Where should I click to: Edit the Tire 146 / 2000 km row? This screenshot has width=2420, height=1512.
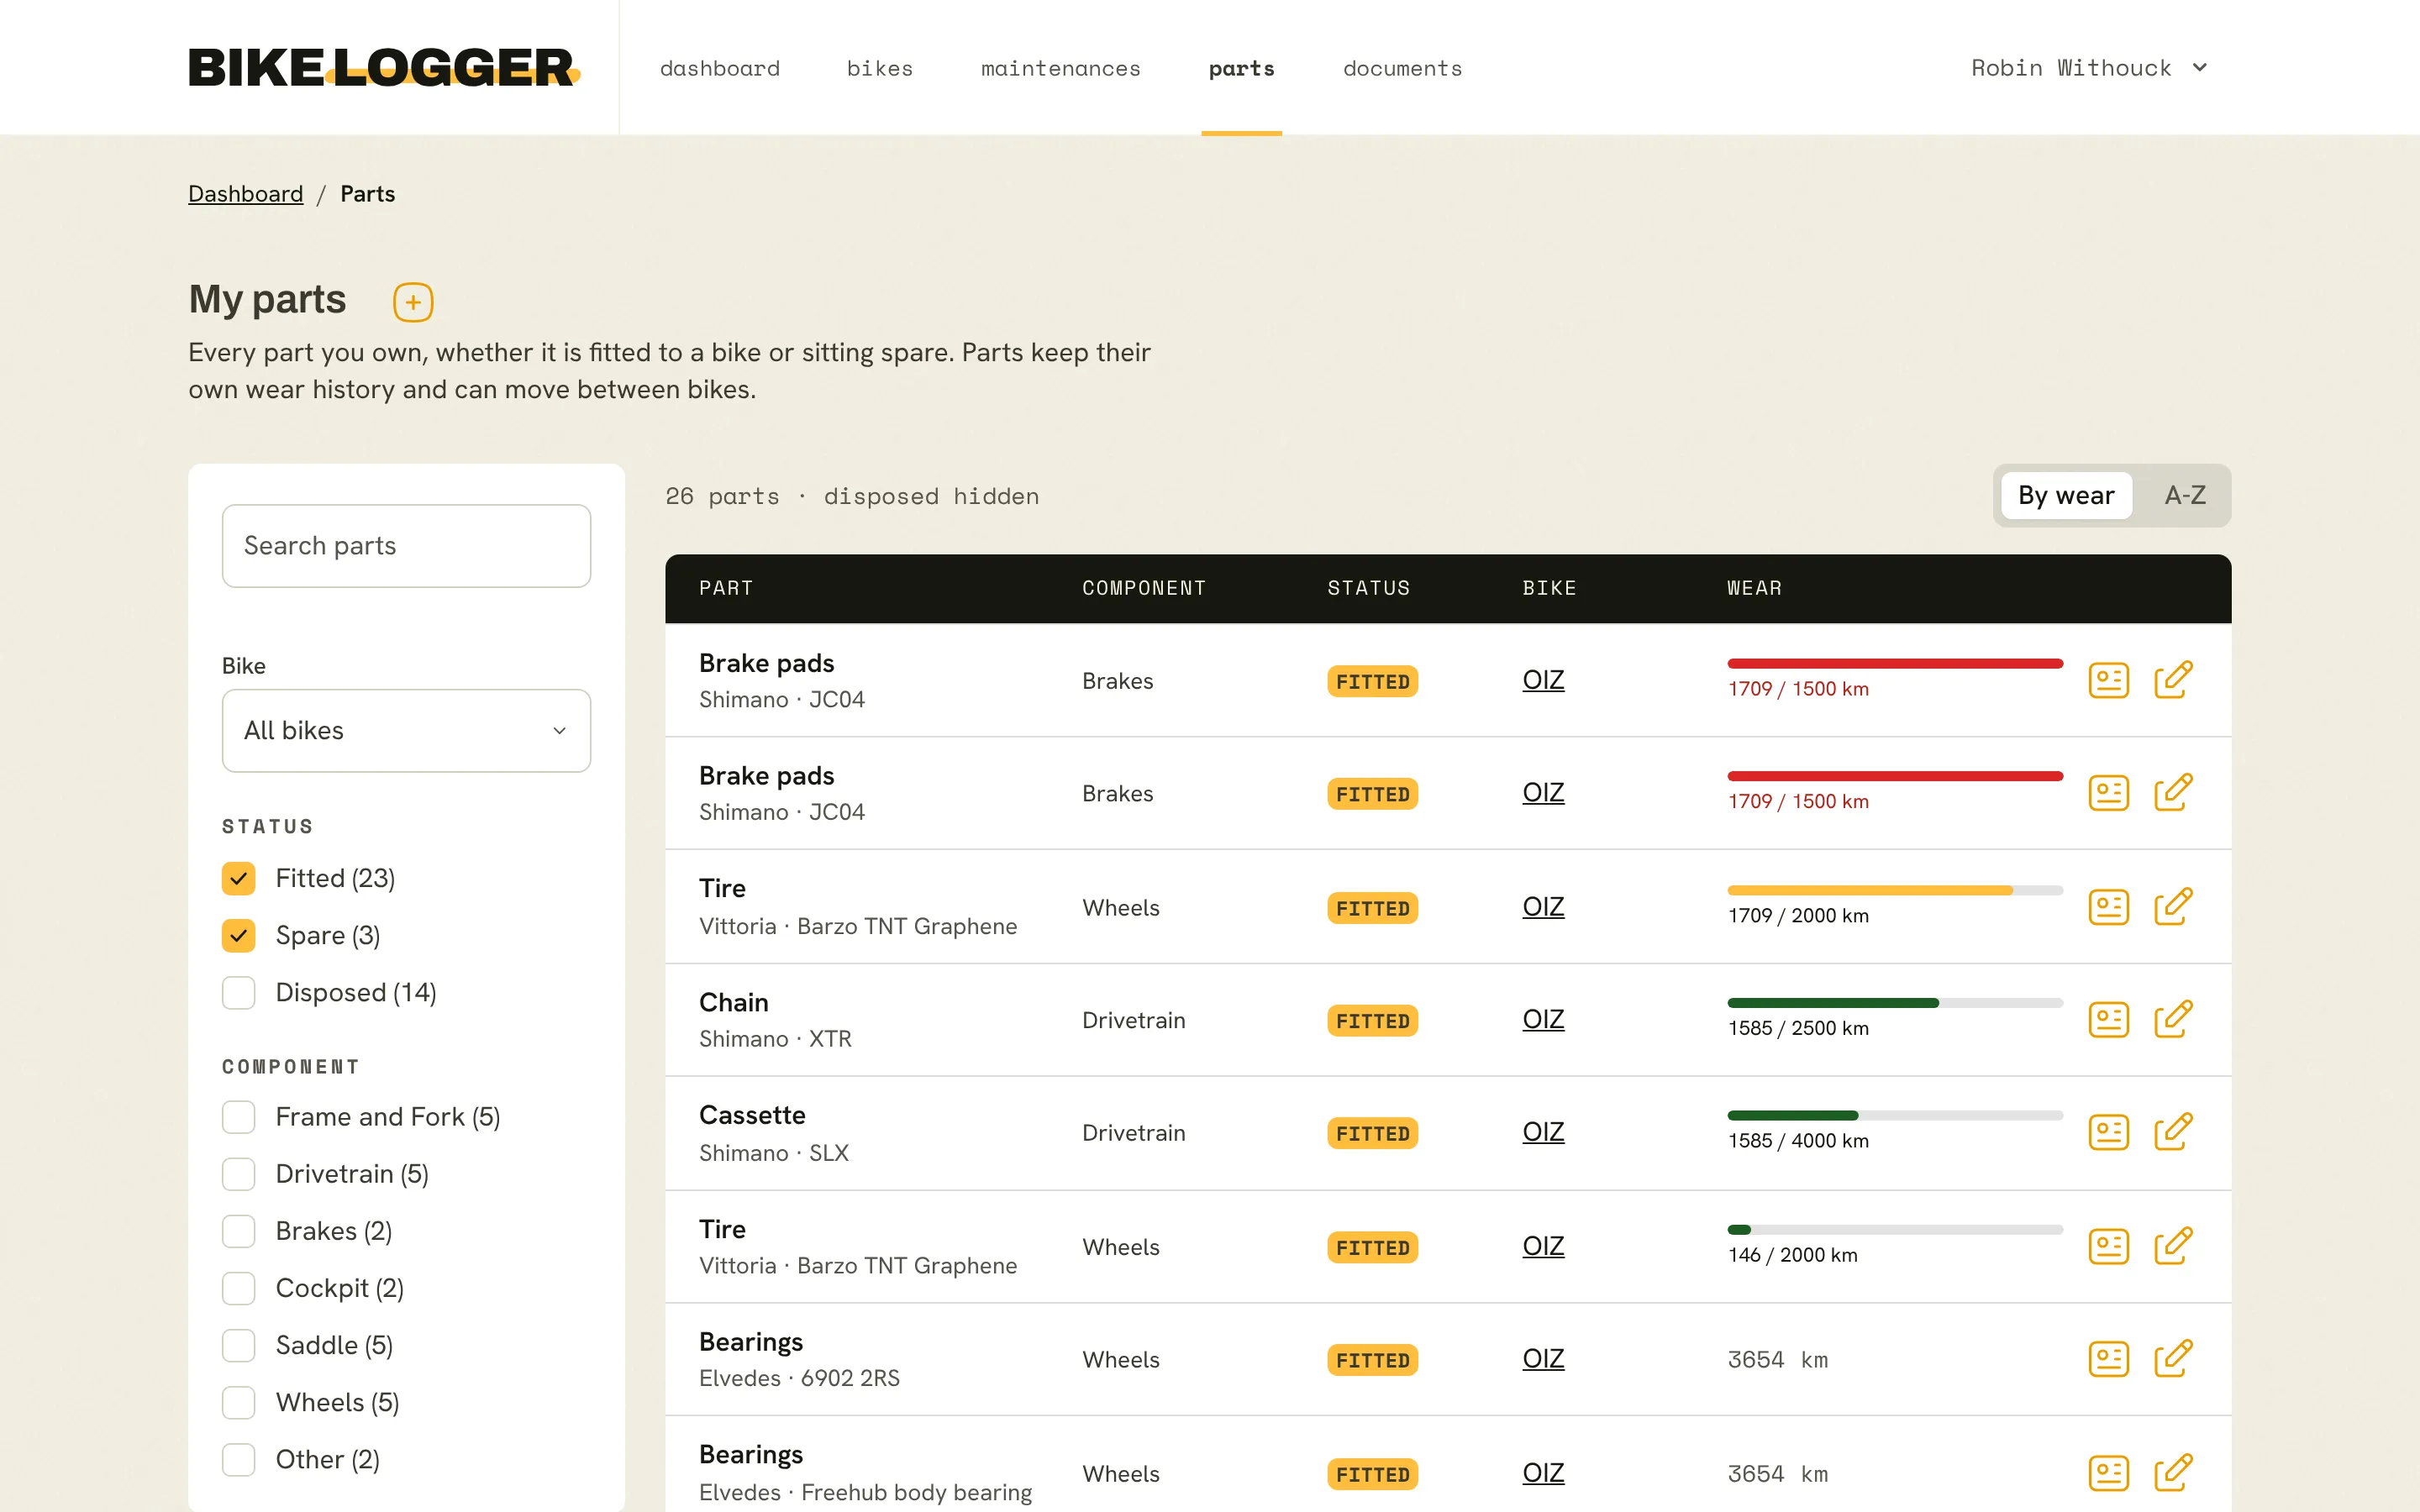[x=2173, y=1246]
